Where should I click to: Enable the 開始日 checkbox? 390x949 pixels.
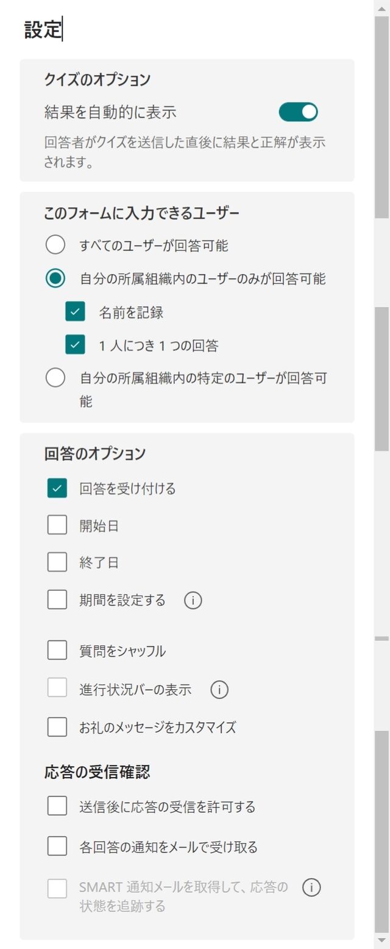[x=57, y=525]
